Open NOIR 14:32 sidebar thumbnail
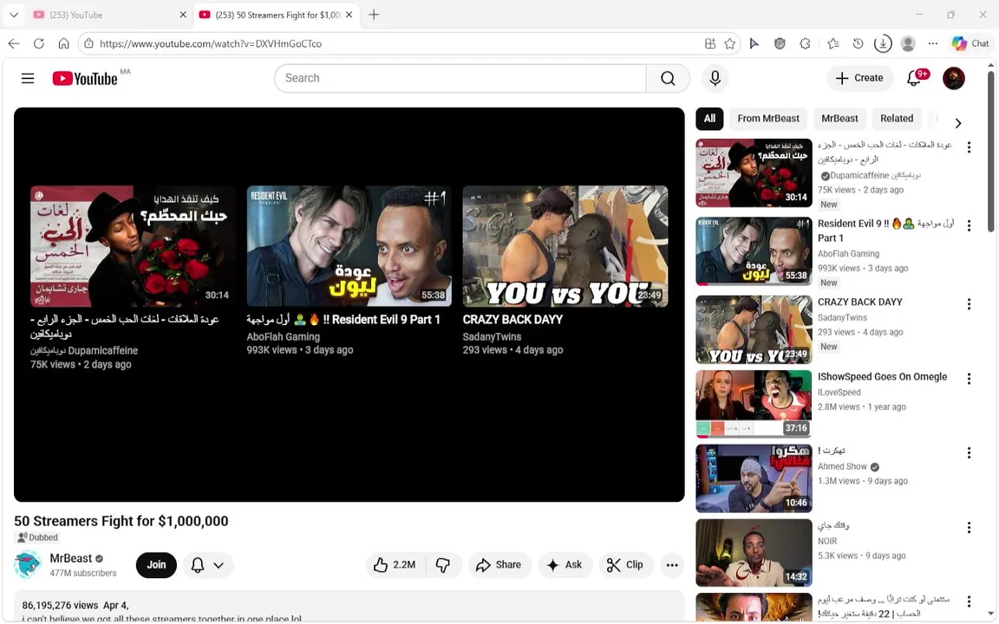Screen dimensions: 999x624 pos(754,553)
